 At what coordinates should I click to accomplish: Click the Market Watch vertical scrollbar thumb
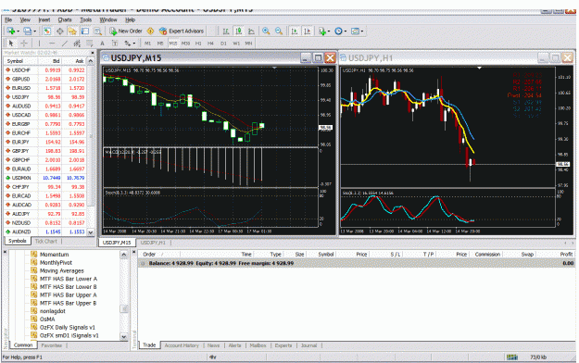pos(91,136)
